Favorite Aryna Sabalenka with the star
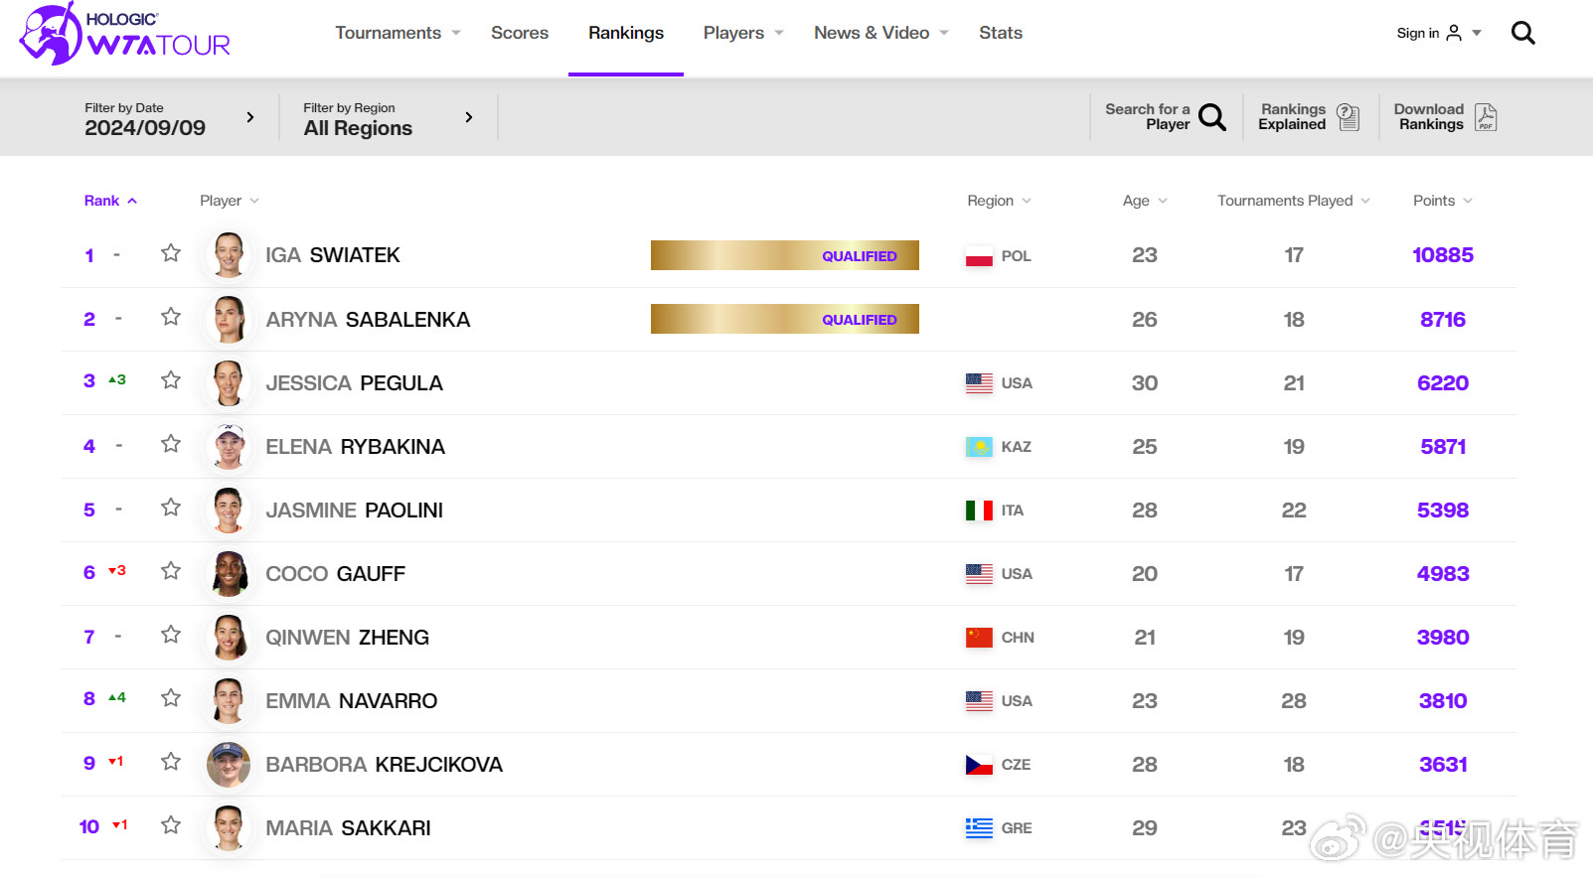The image size is (1593, 878). click(x=171, y=317)
